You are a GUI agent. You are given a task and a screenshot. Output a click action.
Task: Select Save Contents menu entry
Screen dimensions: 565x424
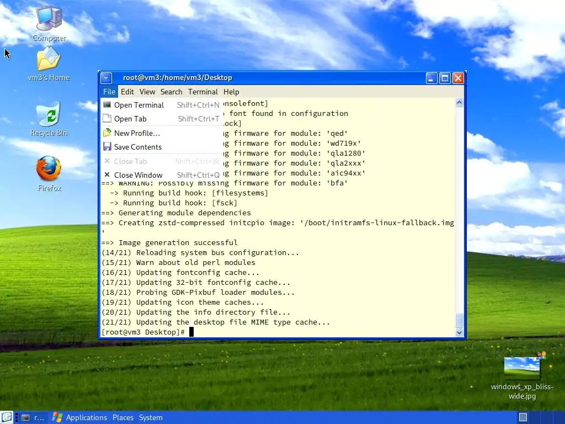(x=161, y=147)
